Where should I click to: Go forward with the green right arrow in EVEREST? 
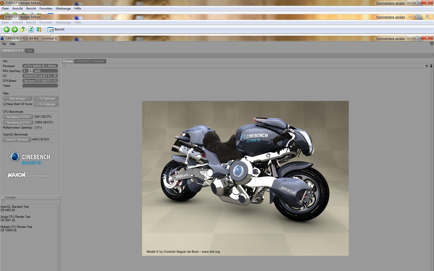coord(15,29)
